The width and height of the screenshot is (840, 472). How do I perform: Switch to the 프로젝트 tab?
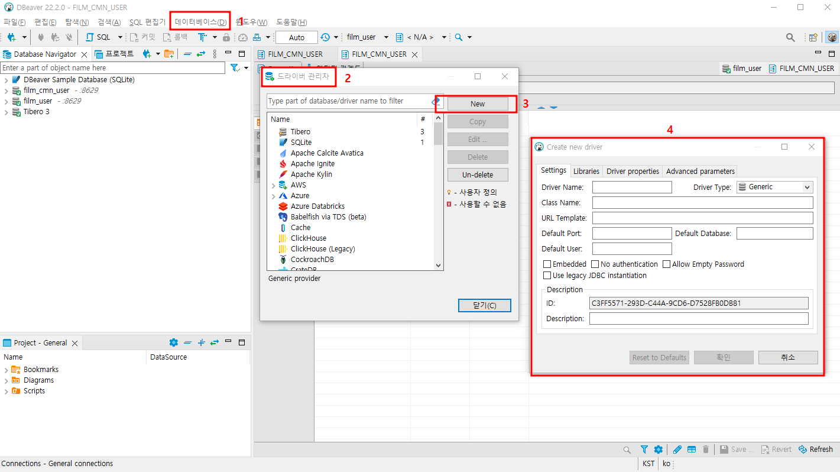[115, 54]
